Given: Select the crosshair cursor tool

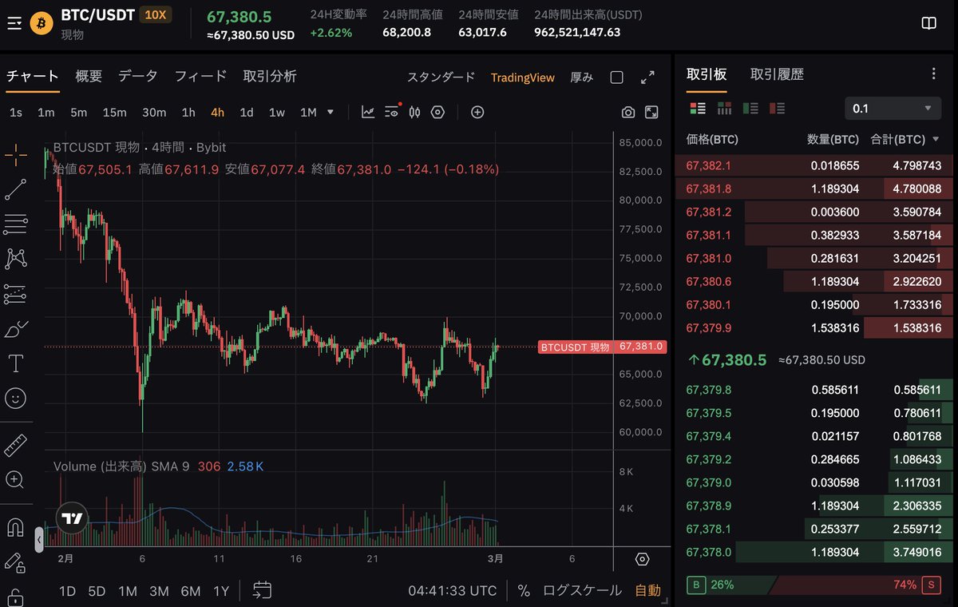Looking at the screenshot, I should coord(15,155).
